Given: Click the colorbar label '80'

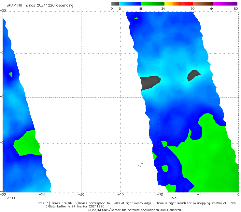Looking at the screenshot, I should pyautogui.click(x=236, y=8).
